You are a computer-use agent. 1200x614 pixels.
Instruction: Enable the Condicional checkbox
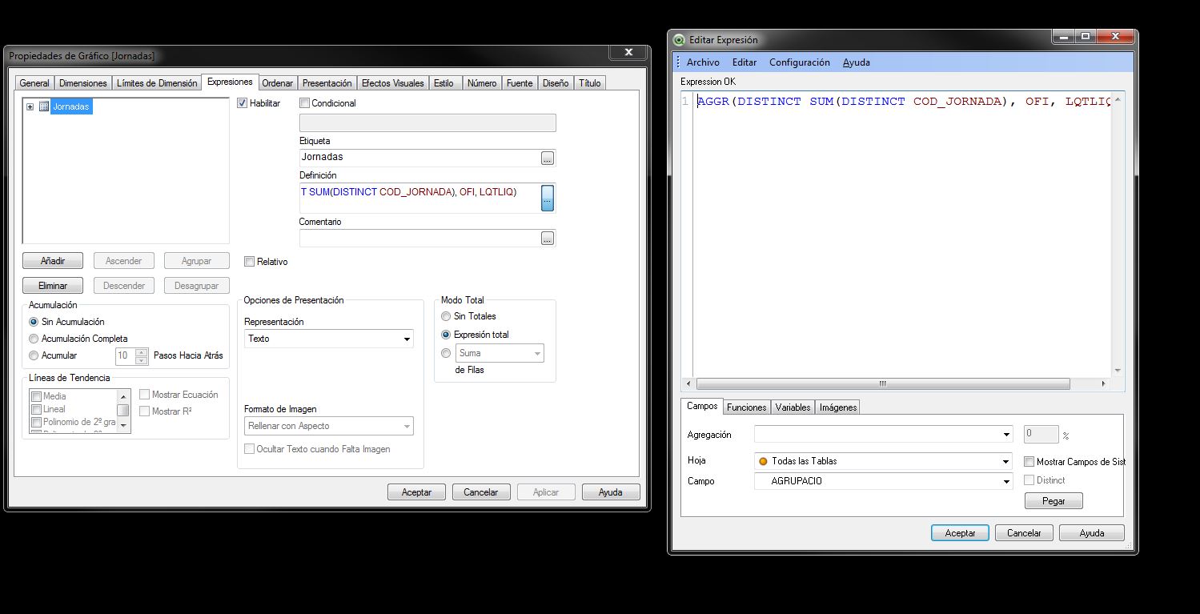click(304, 103)
